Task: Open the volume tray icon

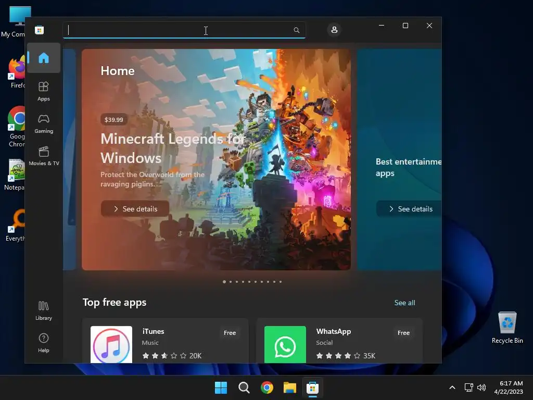Action: pos(481,387)
